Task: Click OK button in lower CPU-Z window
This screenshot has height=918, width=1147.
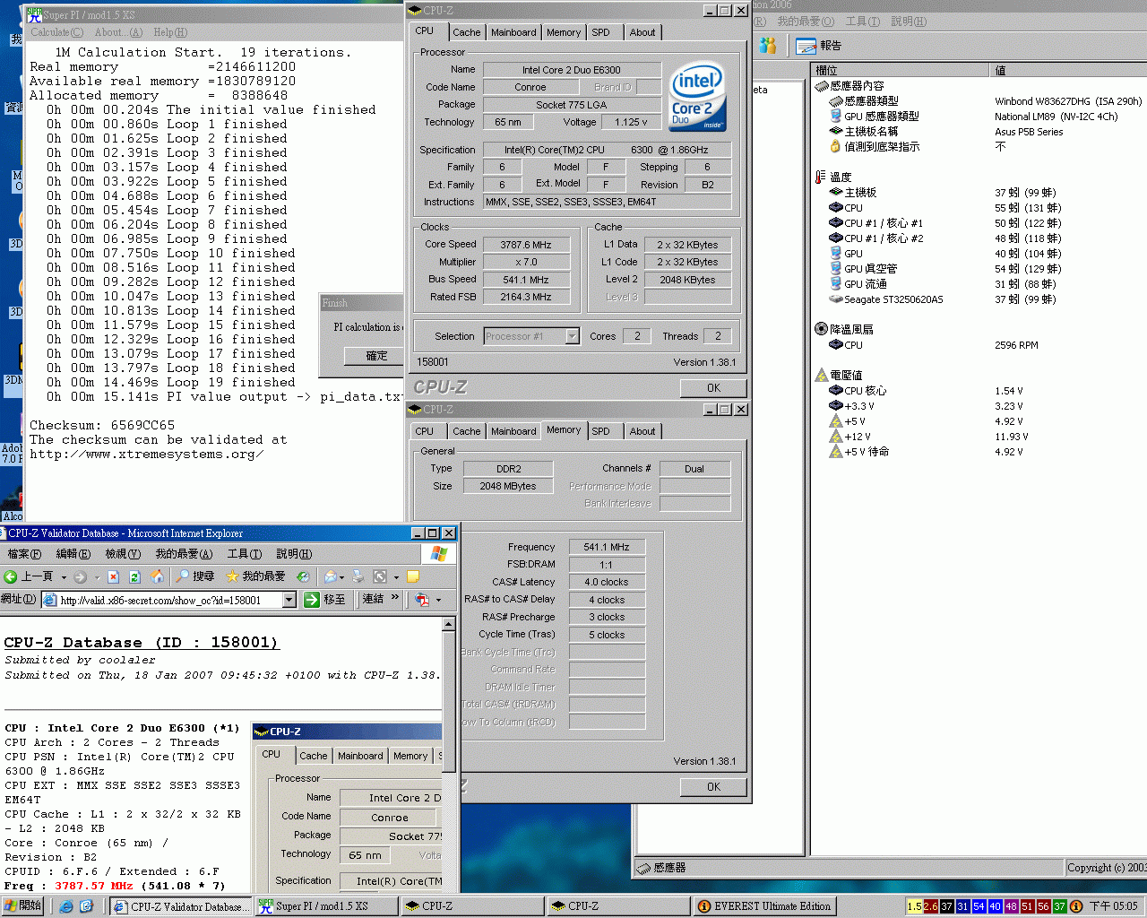Action: pyautogui.click(x=713, y=787)
